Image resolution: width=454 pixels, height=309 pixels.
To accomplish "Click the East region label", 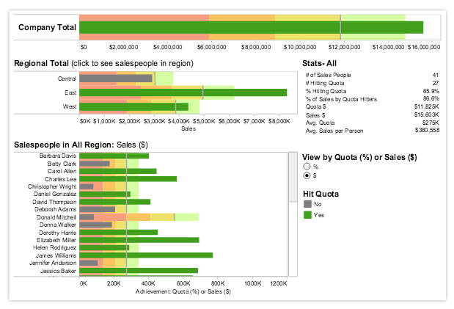I will tap(70, 92).
